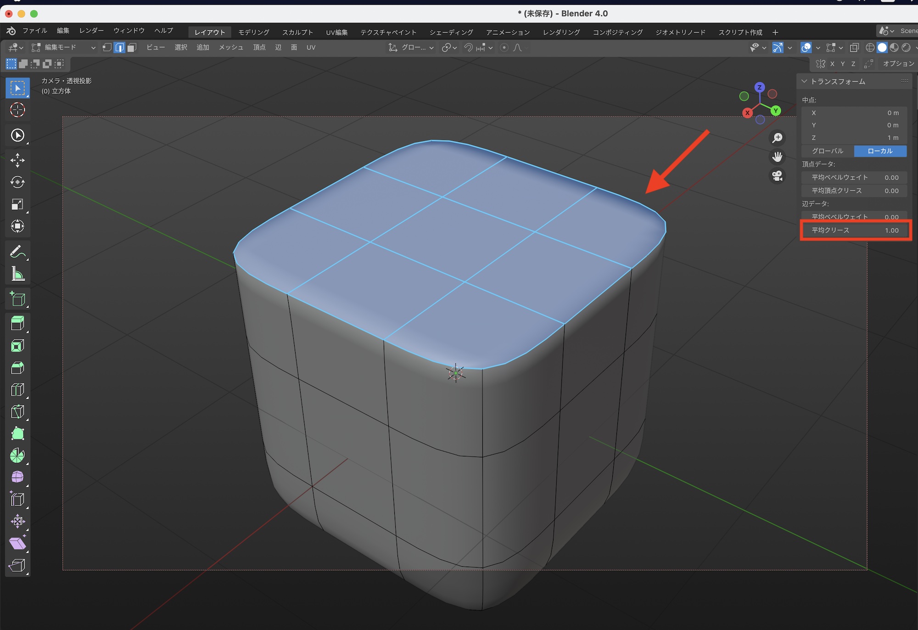Collapse the トランスフォーム panel
918x630 pixels.
pyautogui.click(x=804, y=81)
